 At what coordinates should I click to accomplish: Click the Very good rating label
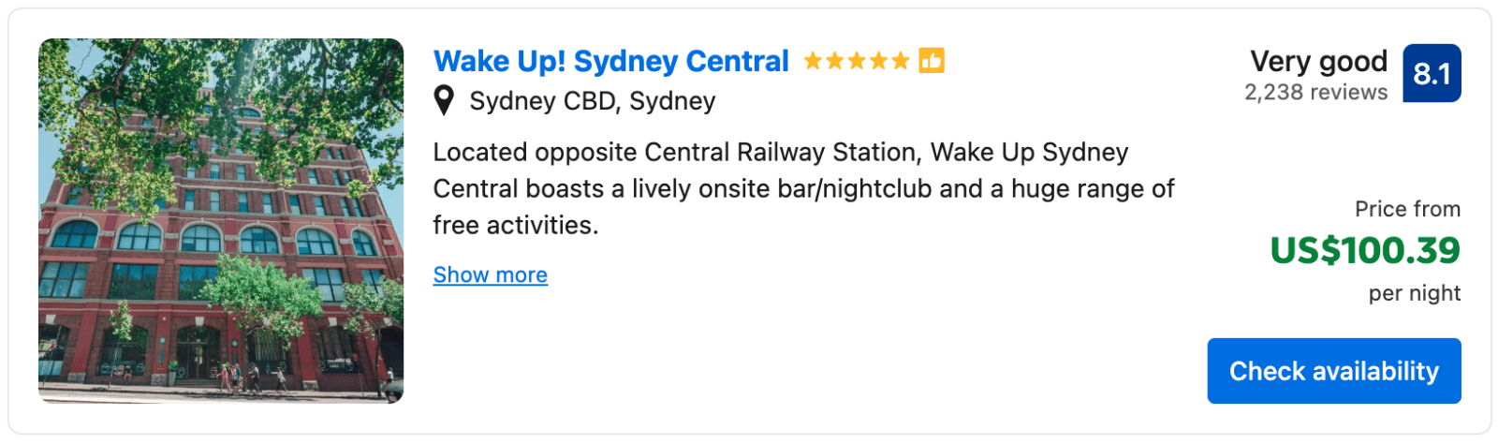1318,61
